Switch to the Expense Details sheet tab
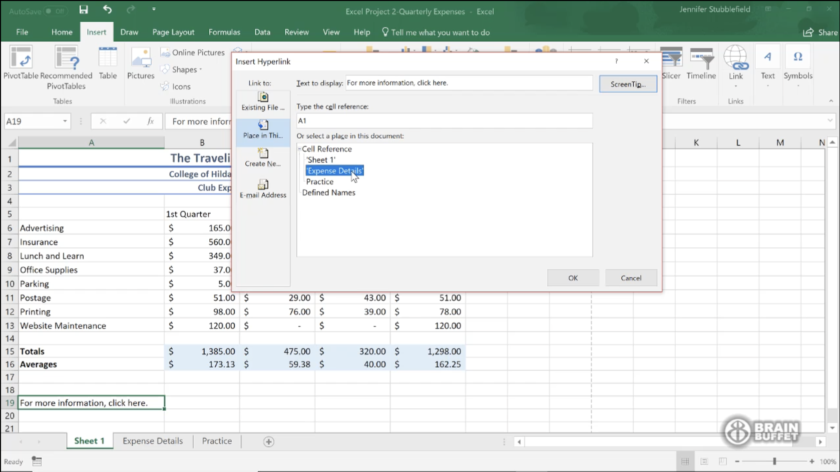The width and height of the screenshot is (840, 472). [x=153, y=441]
